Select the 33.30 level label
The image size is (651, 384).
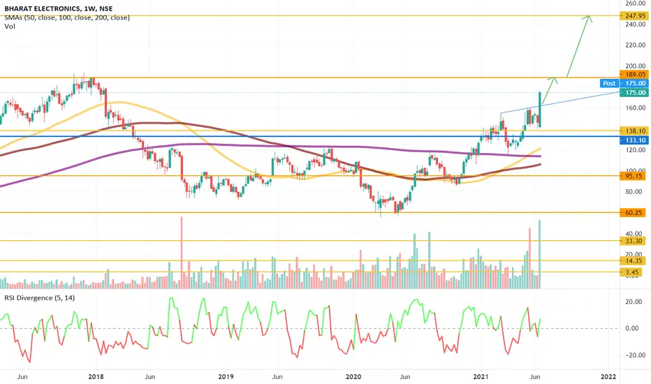[x=632, y=241]
